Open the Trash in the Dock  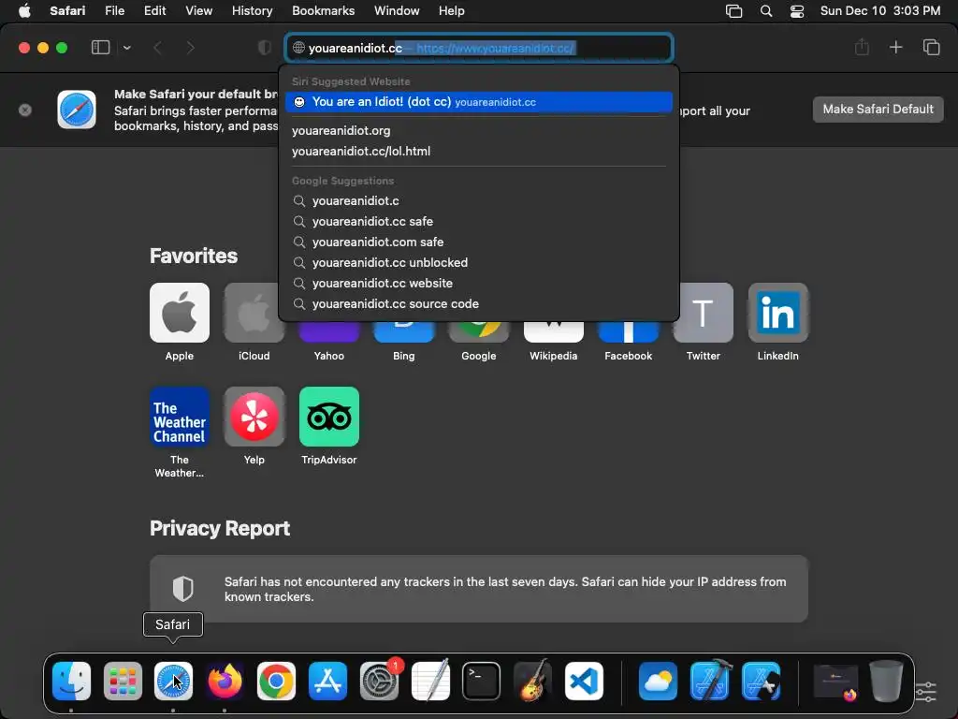click(x=886, y=681)
